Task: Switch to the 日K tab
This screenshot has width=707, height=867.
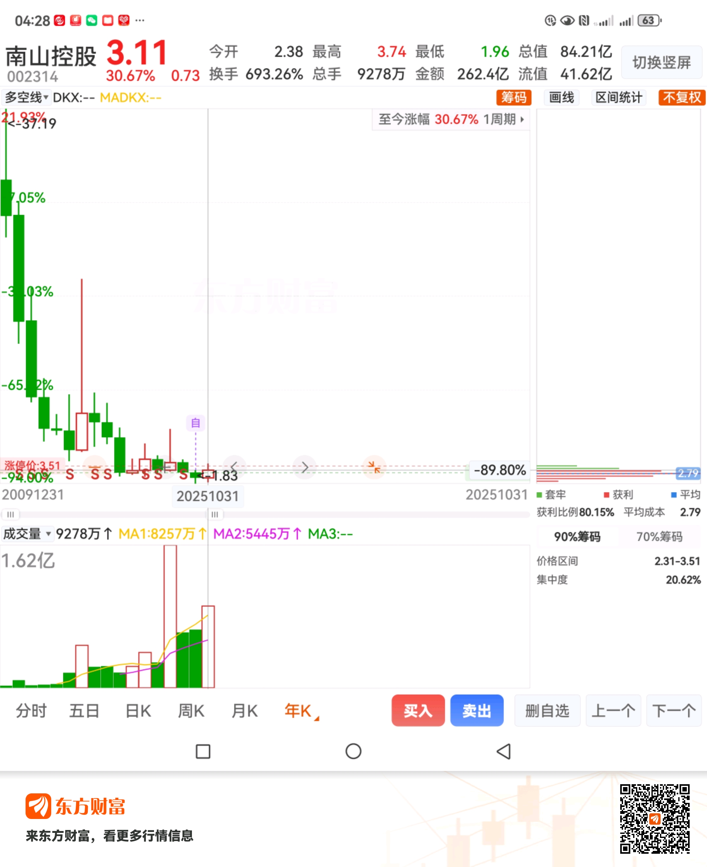Action: (138, 711)
